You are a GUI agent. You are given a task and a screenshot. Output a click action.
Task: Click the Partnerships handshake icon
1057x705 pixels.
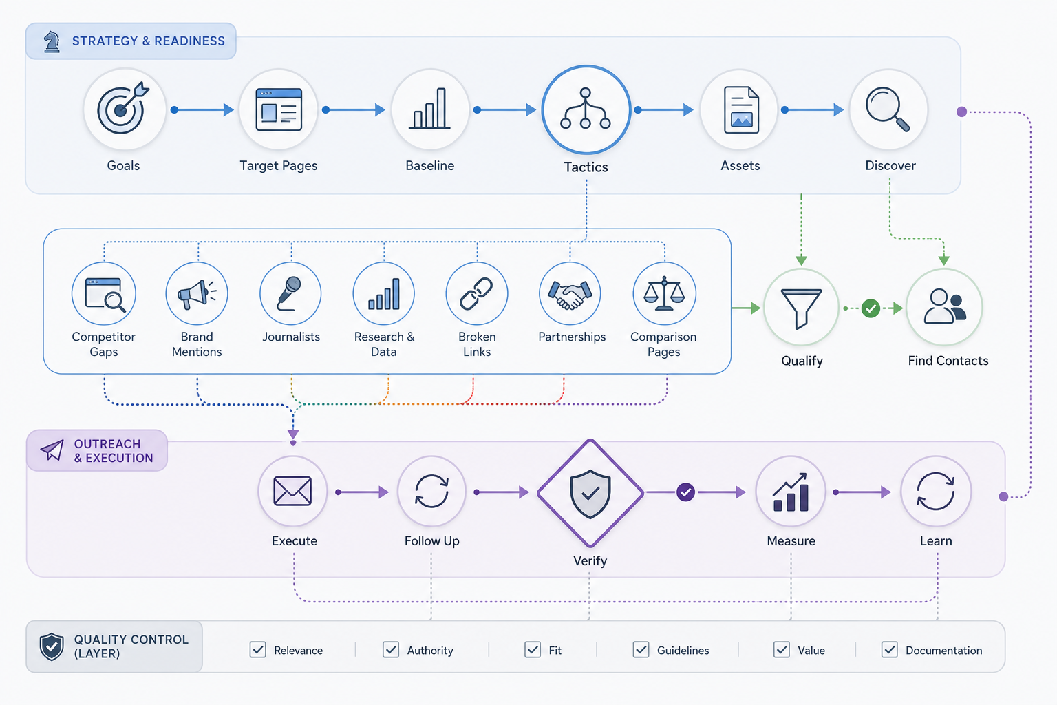(x=570, y=293)
